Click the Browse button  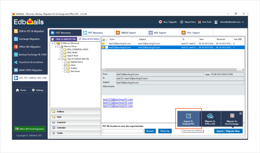pos(150,131)
